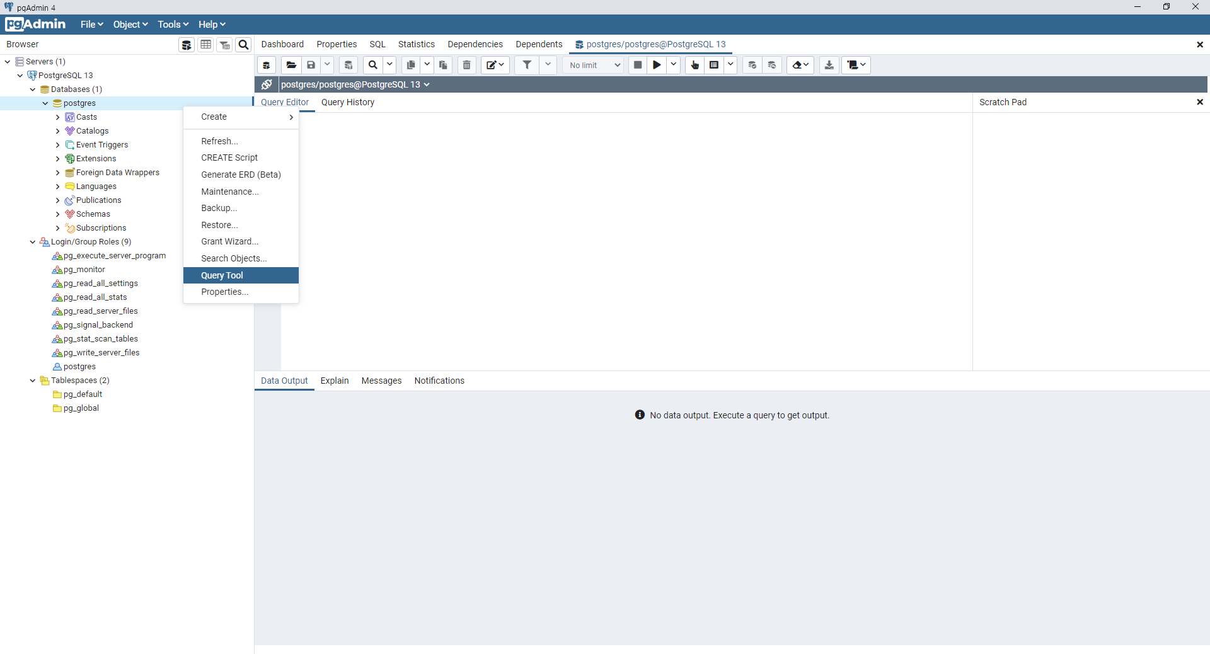Click the connection status link icon
The height and width of the screenshot is (654, 1210).
click(267, 84)
